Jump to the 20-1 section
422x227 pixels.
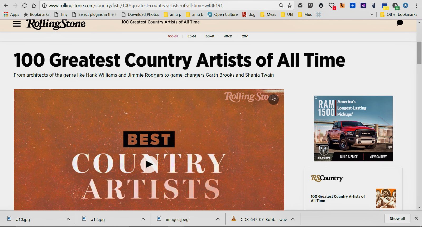[245, 36]
